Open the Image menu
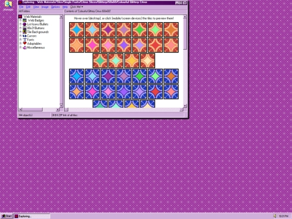292x219 pixels. 45,7
